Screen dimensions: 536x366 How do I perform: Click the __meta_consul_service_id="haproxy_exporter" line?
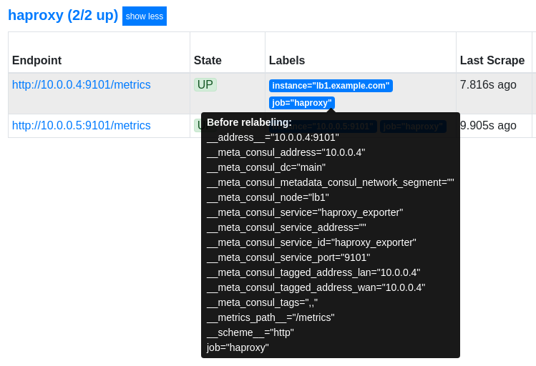[x=311, y=242]
